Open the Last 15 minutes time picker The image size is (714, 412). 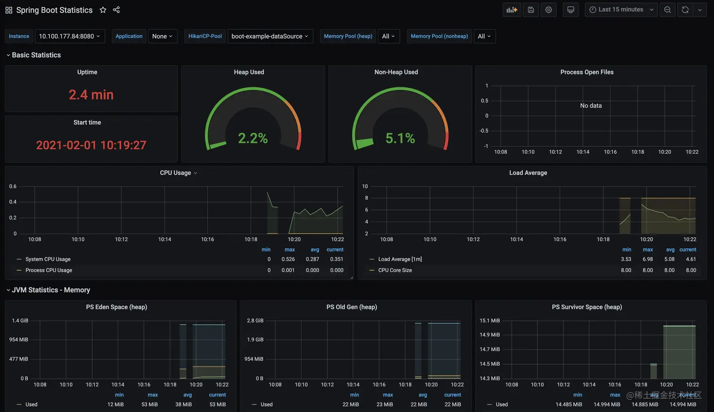[621, 10]
